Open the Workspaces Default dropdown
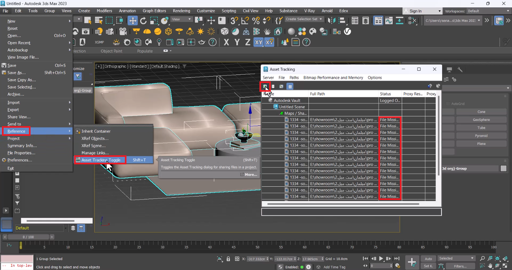The height and width of the screenshot is (270, 512). tap(489, 11)
